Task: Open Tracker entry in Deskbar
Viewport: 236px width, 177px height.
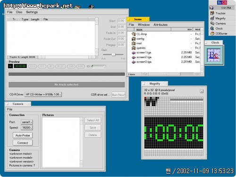Action: coord(222,13)
